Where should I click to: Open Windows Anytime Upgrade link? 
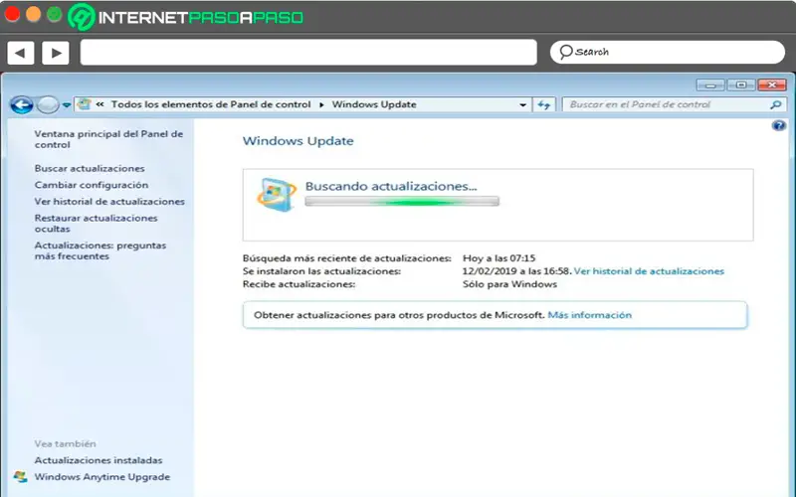click(102, 477)
